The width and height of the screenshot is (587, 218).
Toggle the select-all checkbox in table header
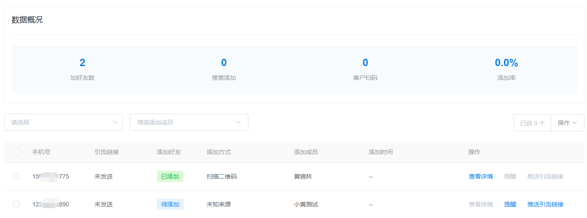point(16,152)
